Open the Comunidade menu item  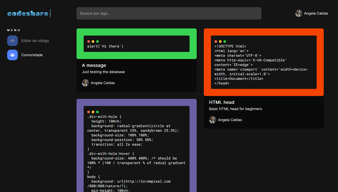click(x=32, y=55)
